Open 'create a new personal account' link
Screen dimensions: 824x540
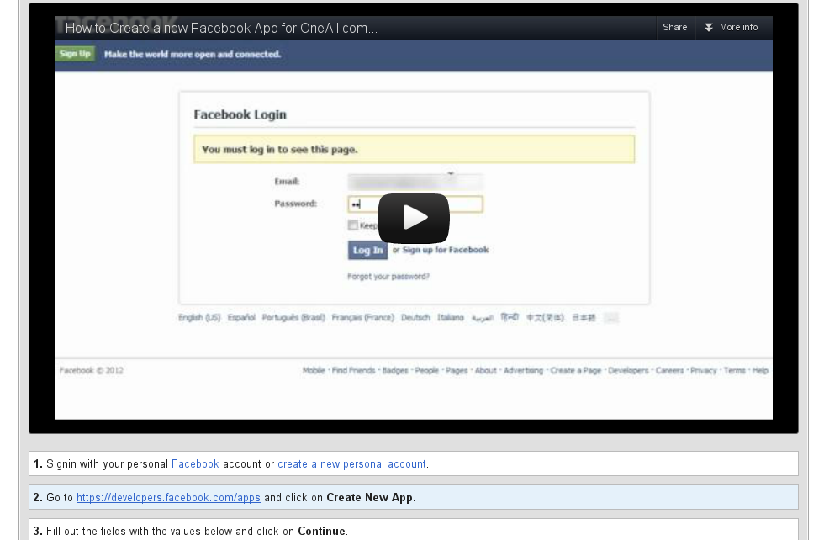pos(351,463)
